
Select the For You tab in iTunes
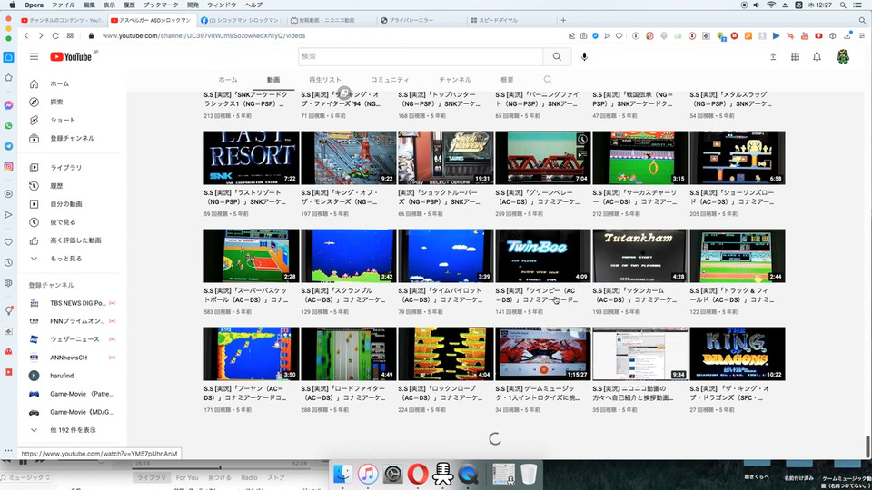pyautogui.click(x=187, y=478)
